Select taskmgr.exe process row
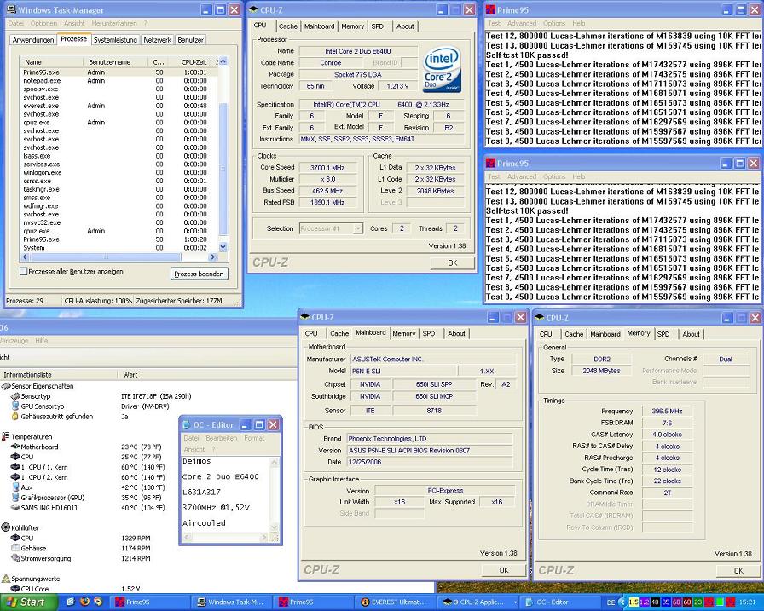Viewport: 764px width, 611px height. click(119, 189)
